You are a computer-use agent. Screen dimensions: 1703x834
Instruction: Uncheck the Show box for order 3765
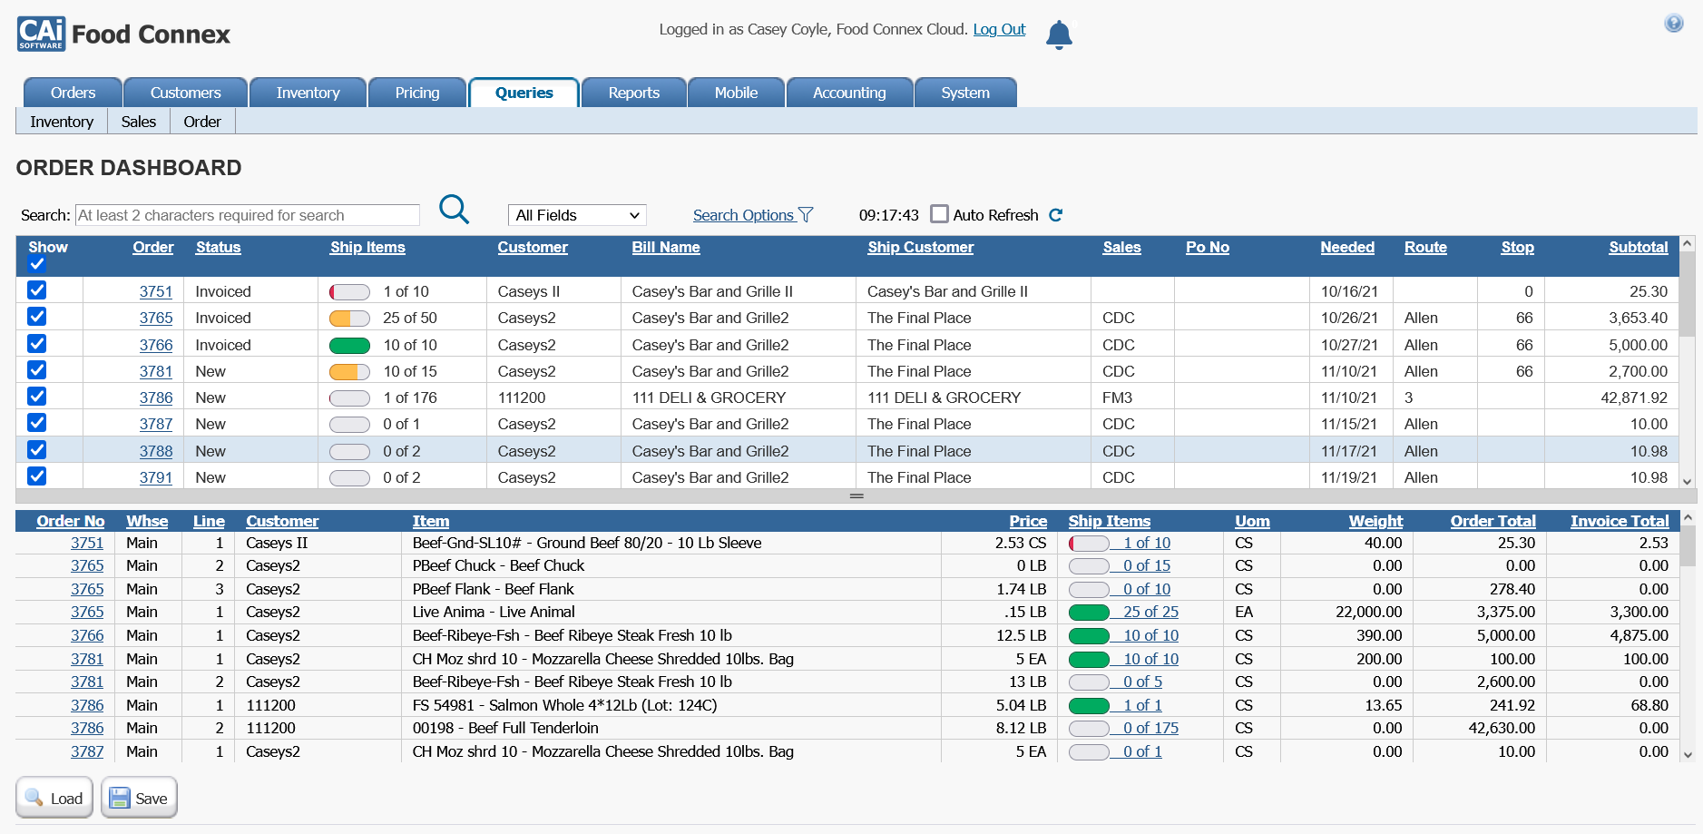coord(36,317)
